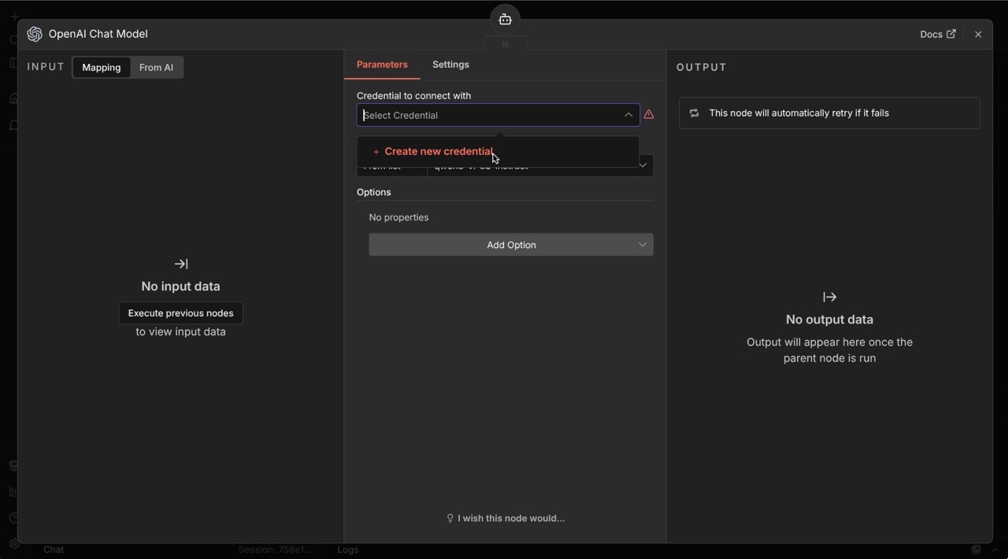Grab the drag handle under the robot icon
The width and height of the screenshot is (1008, 559).
(505, 44)
